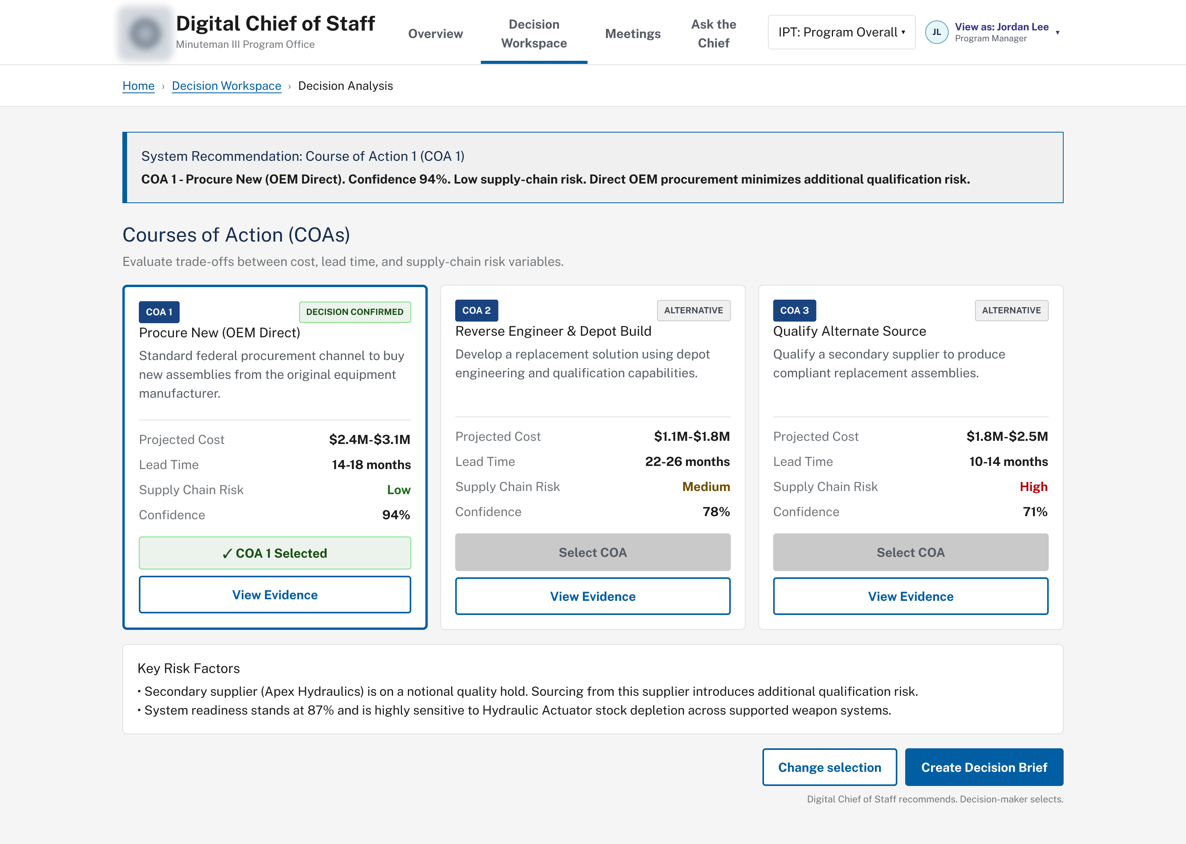The height and width of the screenshot is (844, 1186).
Task: View Evidence for COA 1
Action: click(x=275, y=595)
